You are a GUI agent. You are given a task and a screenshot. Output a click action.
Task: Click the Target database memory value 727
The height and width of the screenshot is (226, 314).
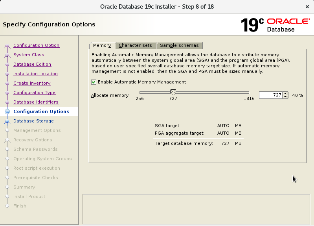click(x=225, y=143)
